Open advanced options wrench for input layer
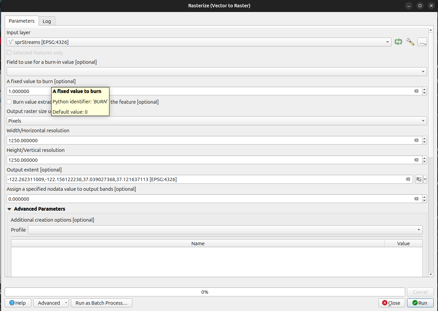This screenshot has width=438, height=311. point(410,42)
